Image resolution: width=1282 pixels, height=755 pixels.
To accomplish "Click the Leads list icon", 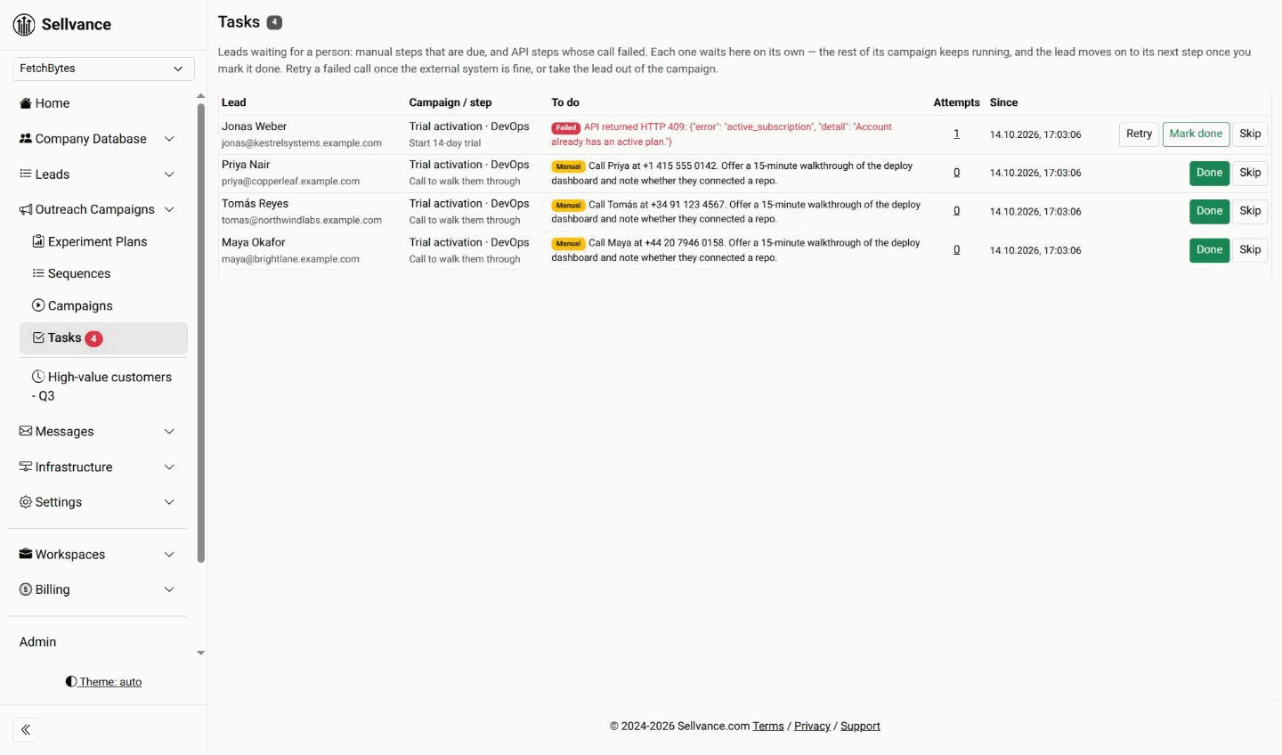I will click(26, 175).
